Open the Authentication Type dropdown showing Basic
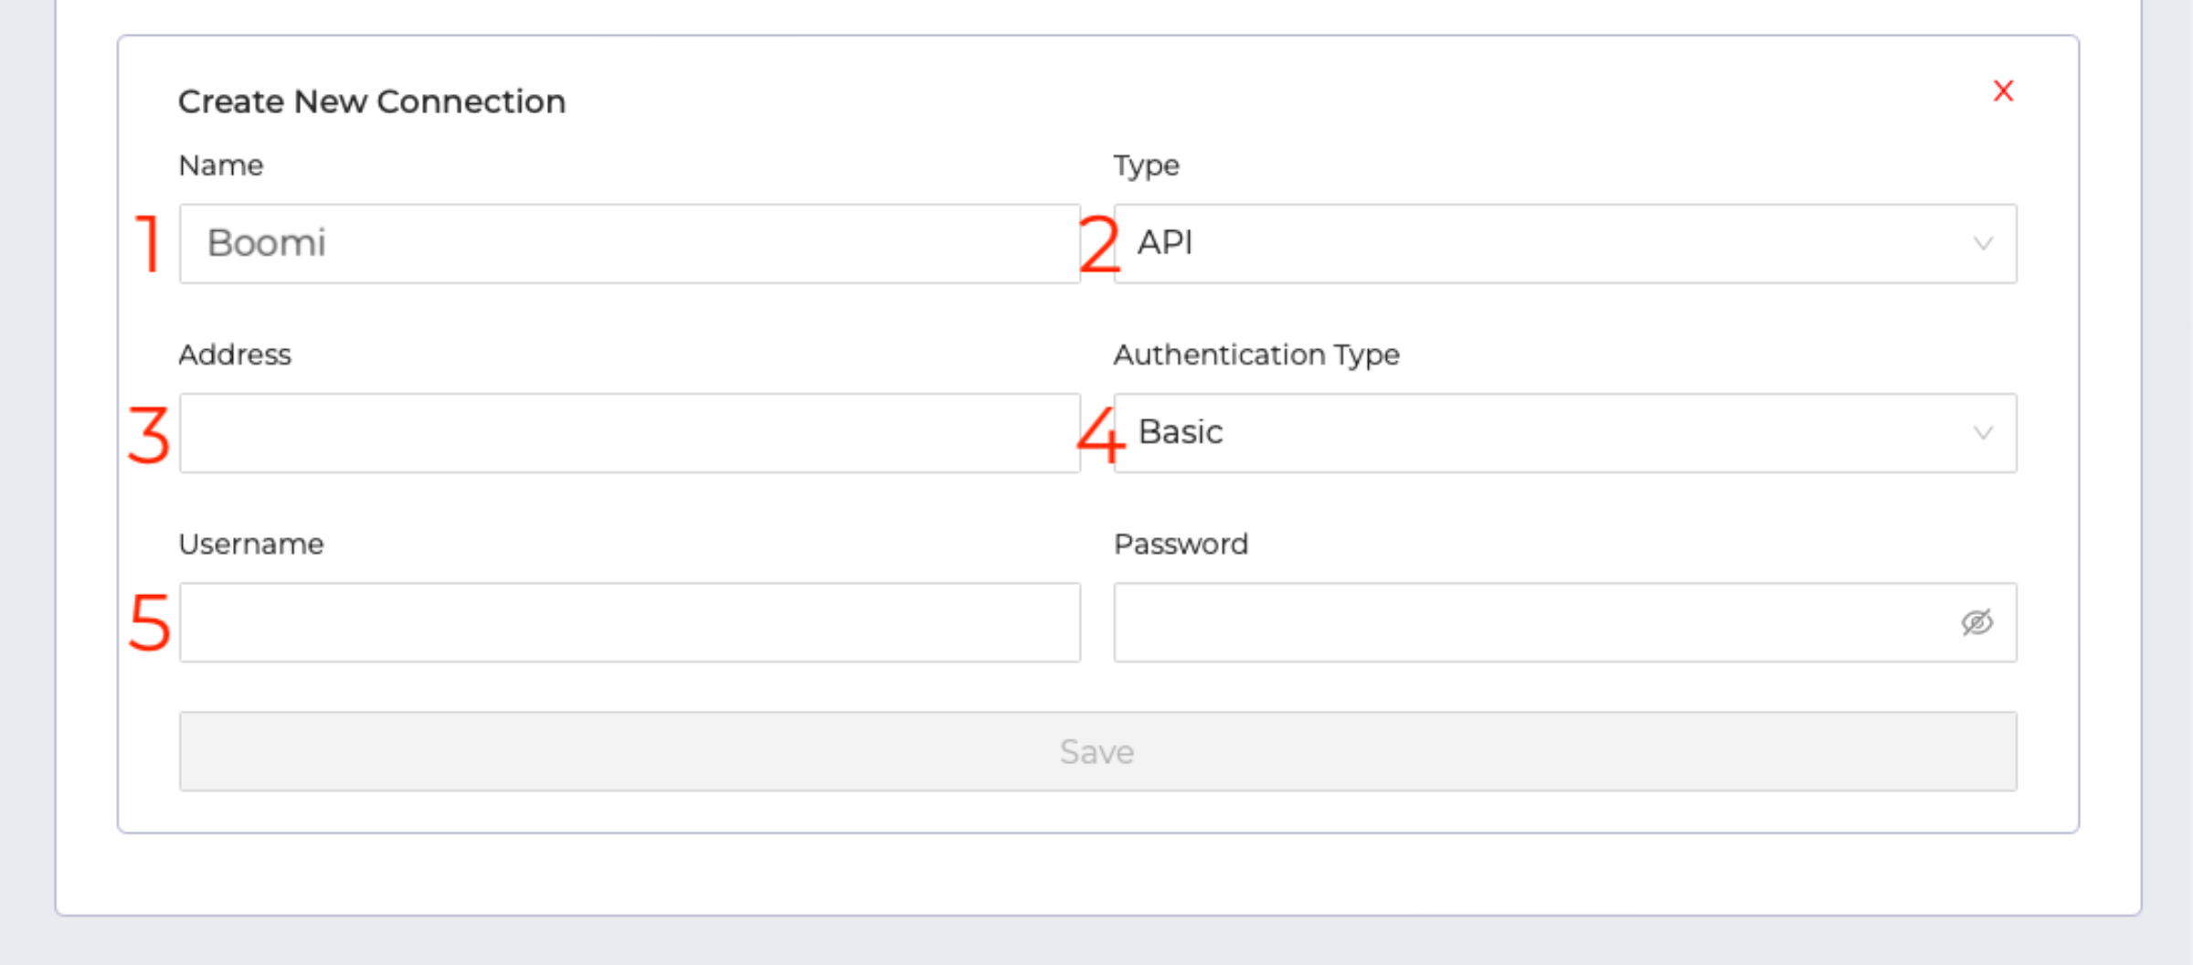The image size is (2193, 965). (x=1564, y=432)
